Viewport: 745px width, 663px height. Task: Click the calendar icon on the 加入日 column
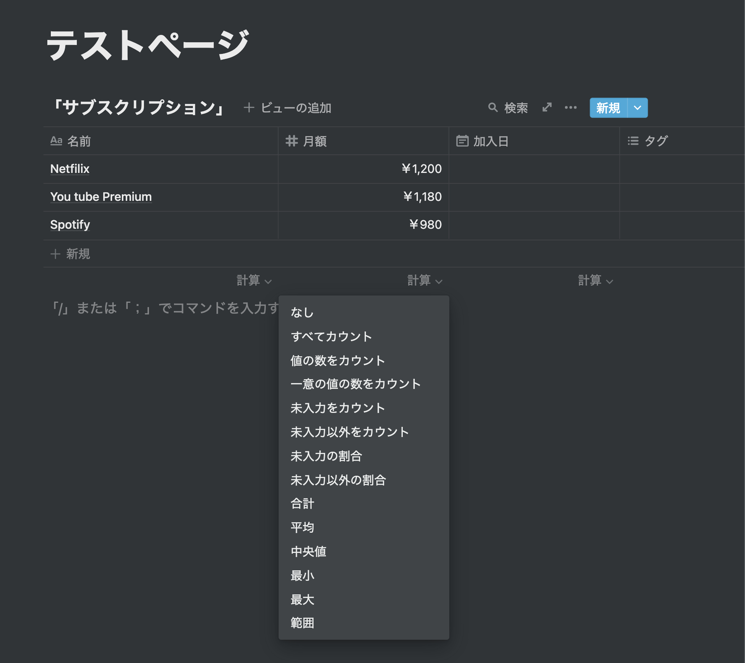[x=462, y=141]
